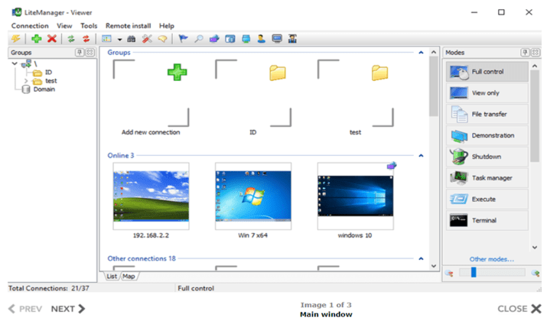Click the binoculars search icon
547x321 pixels.
pyautogui.click(x=132, y=39)
